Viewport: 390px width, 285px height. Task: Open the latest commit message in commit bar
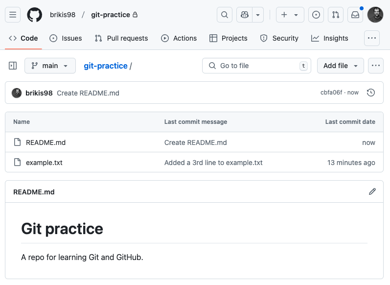click(x=88, y=93)
